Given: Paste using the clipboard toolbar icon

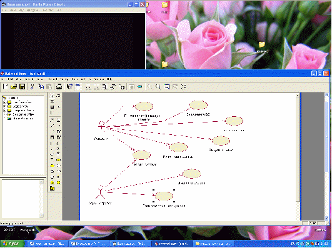Looking at the screenshot, I should point(49,87).
